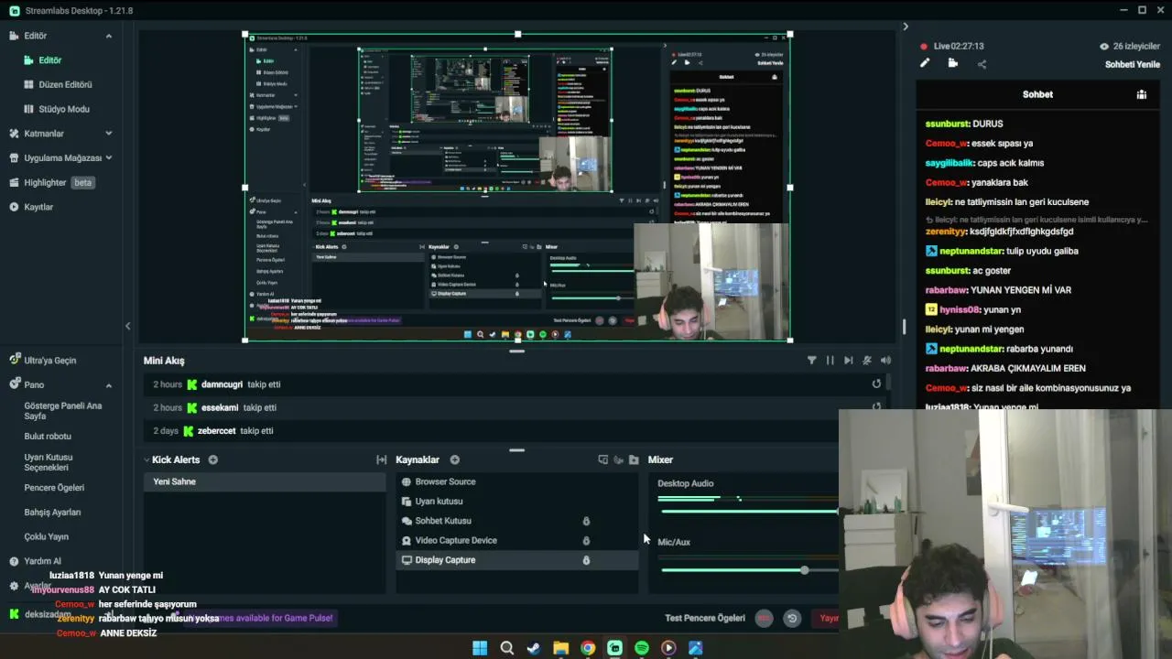Select the Video Capture Device source
Screen dimensions: 1172x659
click(516, 540)
